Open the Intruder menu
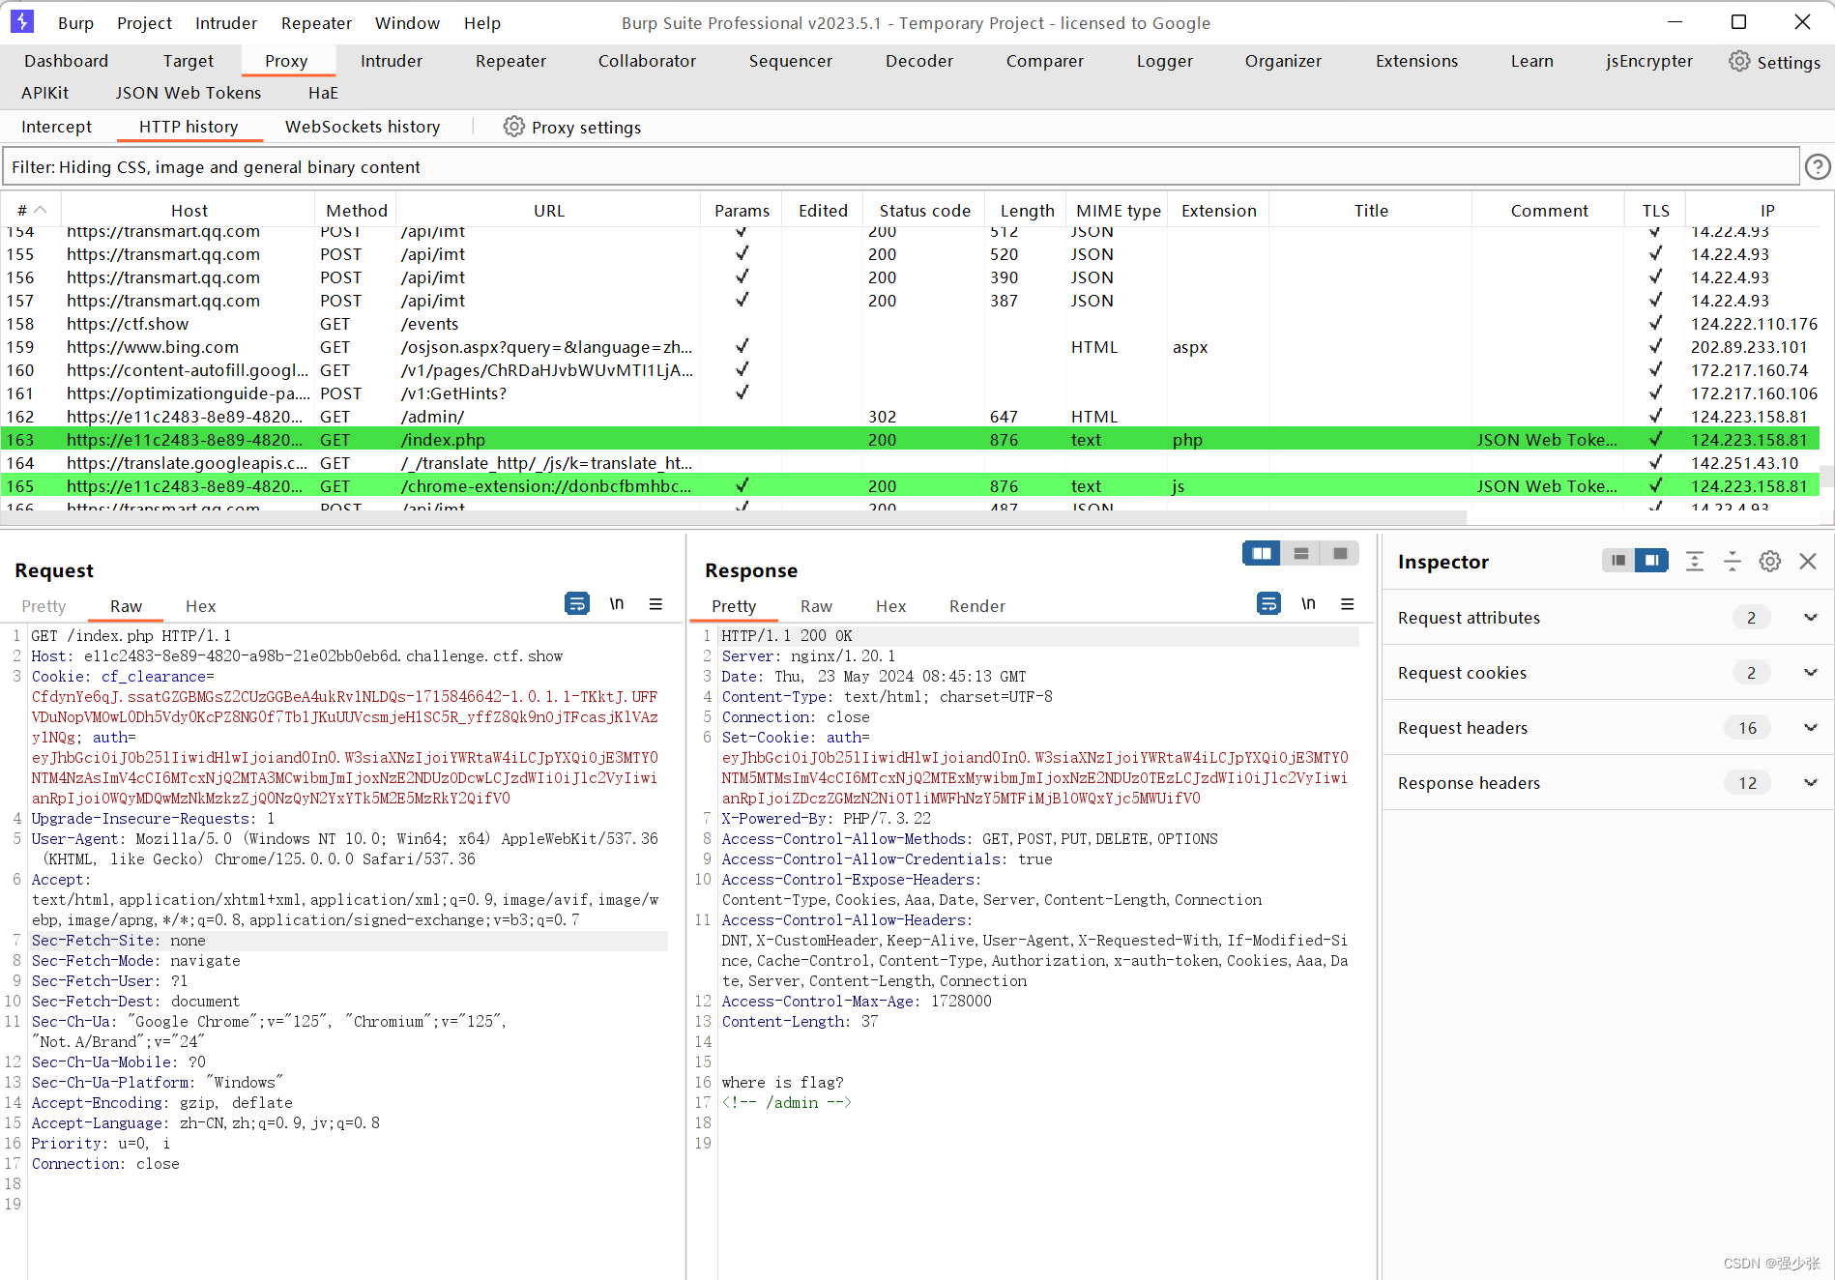 pos(226,23)
